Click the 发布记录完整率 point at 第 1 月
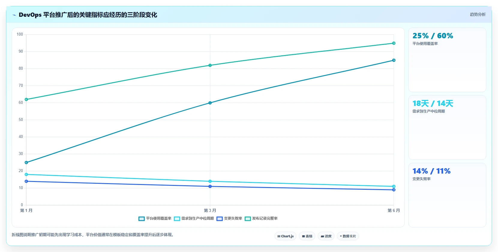Image resolution: width=498 pixels, height=252 pixels. coord(26,99)
